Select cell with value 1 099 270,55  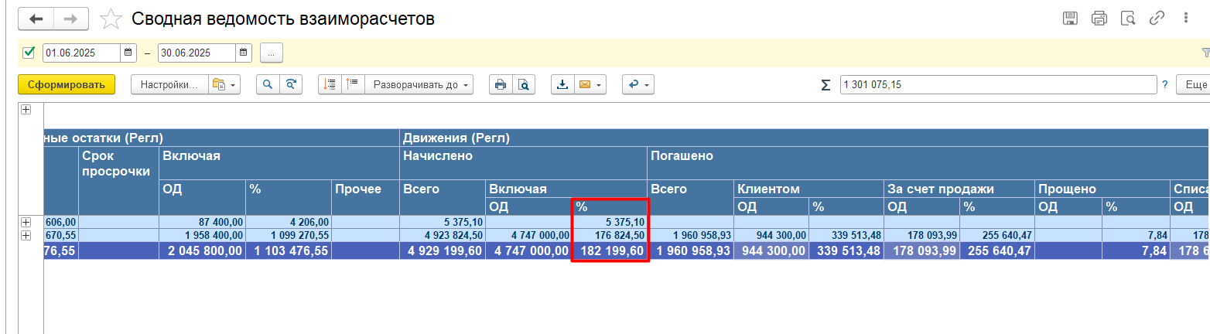coord(289,235)
